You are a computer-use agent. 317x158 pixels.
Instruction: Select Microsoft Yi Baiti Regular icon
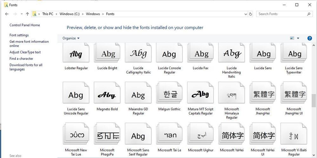(294, 134)
